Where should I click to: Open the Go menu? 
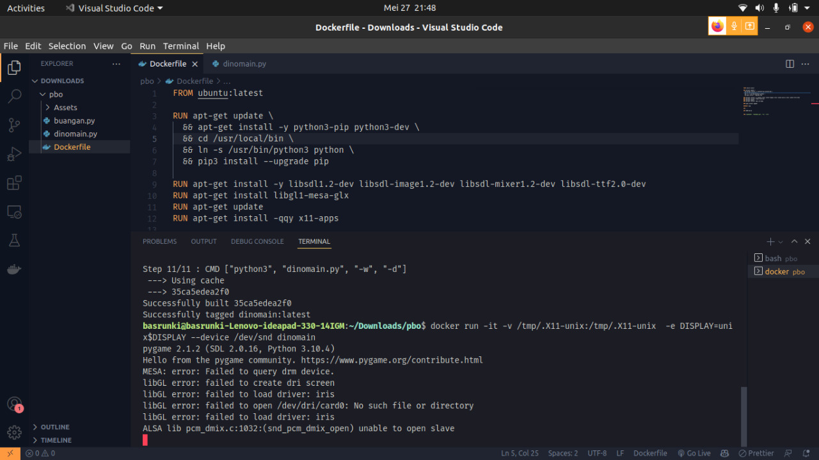127,46
